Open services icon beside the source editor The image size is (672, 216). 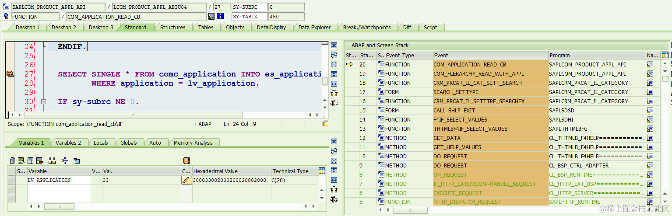point(334,103)
